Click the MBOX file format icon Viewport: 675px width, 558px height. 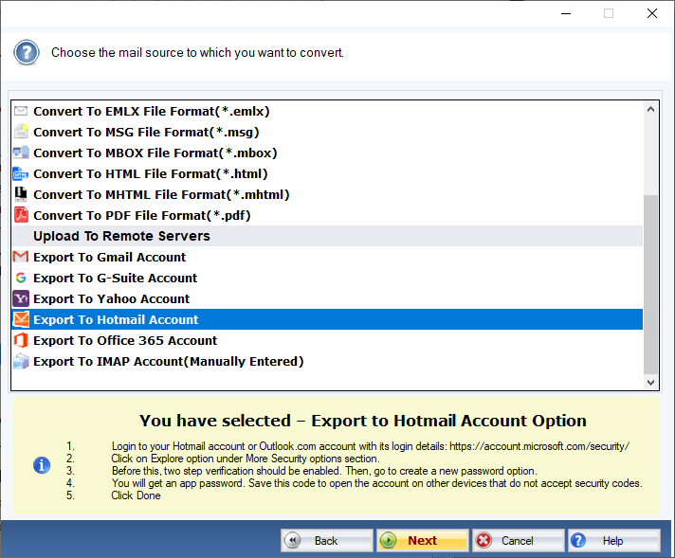click(21, 153)
